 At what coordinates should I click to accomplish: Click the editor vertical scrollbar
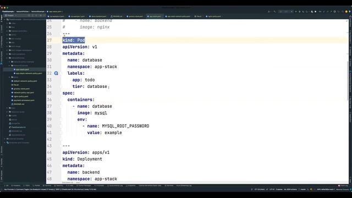click(x=348, y=81)
